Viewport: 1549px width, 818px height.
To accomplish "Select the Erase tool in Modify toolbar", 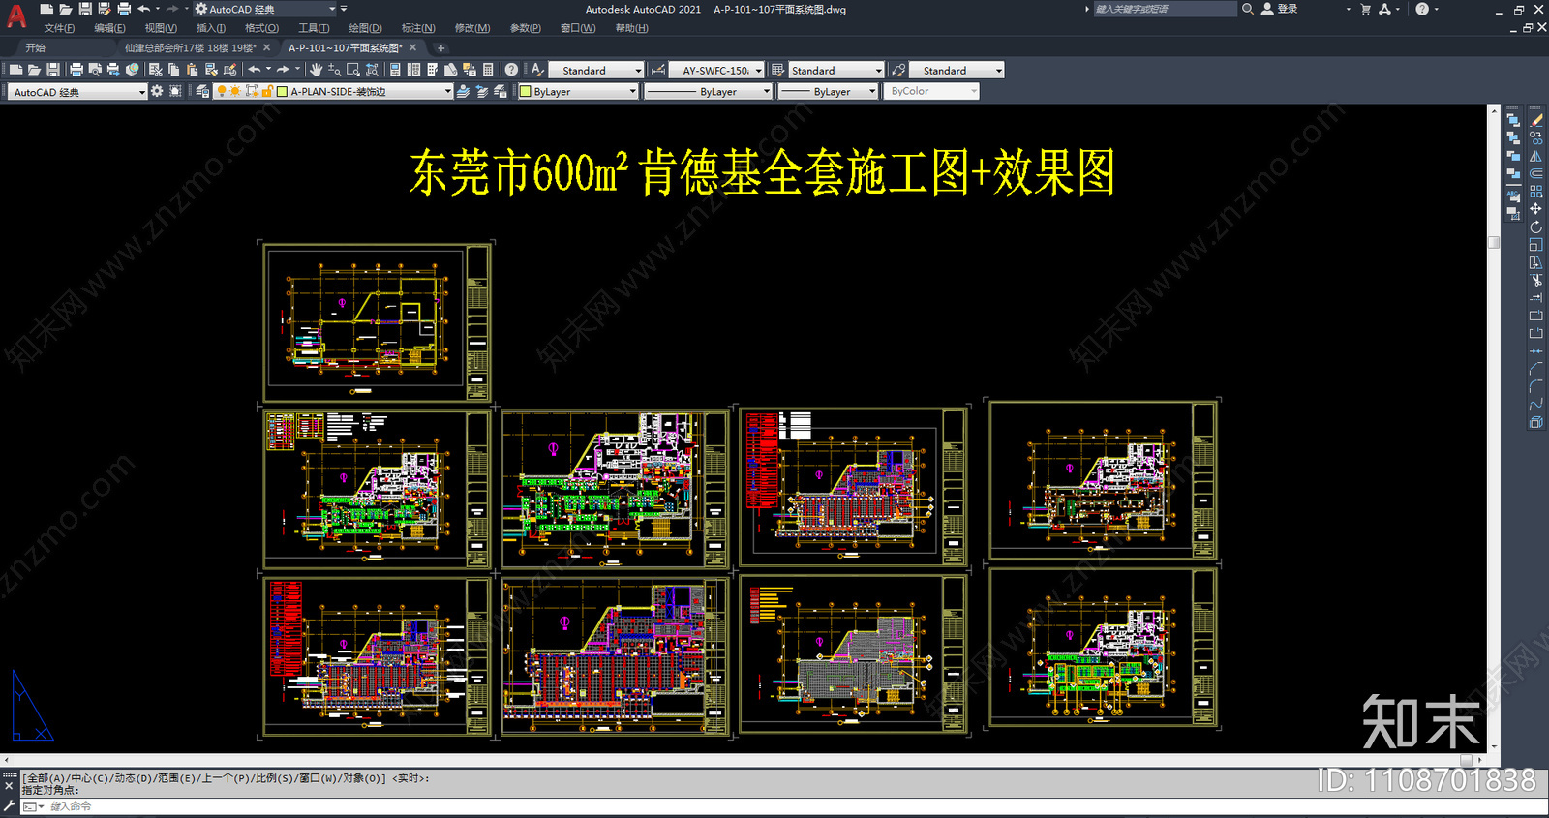I will click(x=1535, y=120).
